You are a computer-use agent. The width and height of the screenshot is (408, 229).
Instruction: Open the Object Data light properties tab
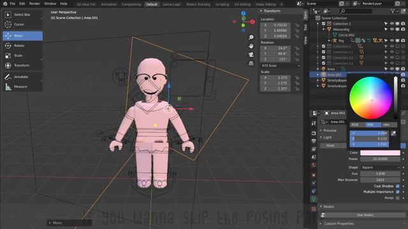coord(314,199)
